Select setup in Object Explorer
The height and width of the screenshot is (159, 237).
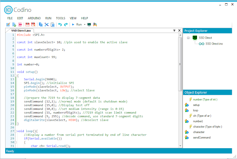[x=196, y=105]
